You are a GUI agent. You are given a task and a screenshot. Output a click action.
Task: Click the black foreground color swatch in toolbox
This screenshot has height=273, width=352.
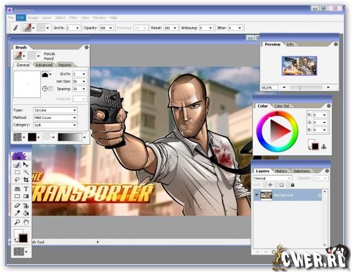click(x=23, y=238)
